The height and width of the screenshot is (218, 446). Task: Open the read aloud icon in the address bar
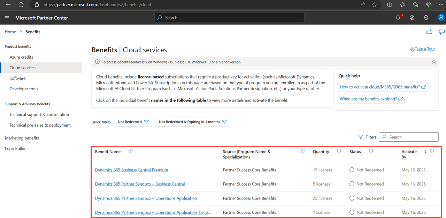[x=363, y=5]
